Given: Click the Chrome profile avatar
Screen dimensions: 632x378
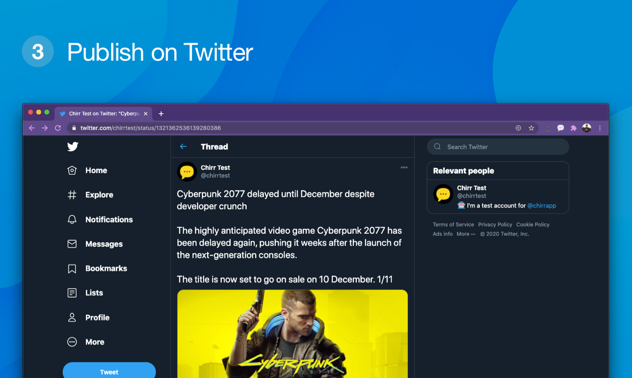Looking at the screenshot, I should [587, 128].
